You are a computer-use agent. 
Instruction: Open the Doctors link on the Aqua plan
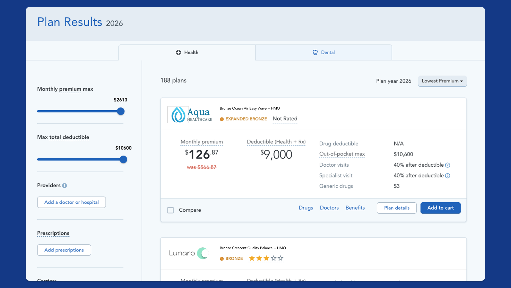pyautogui.click(x=329, y=208)
